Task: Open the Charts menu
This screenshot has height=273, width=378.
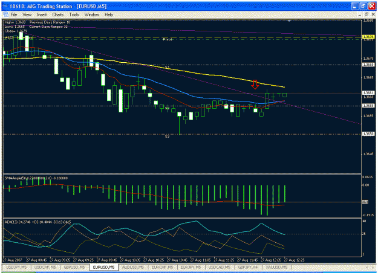Action: pos(58,14)
